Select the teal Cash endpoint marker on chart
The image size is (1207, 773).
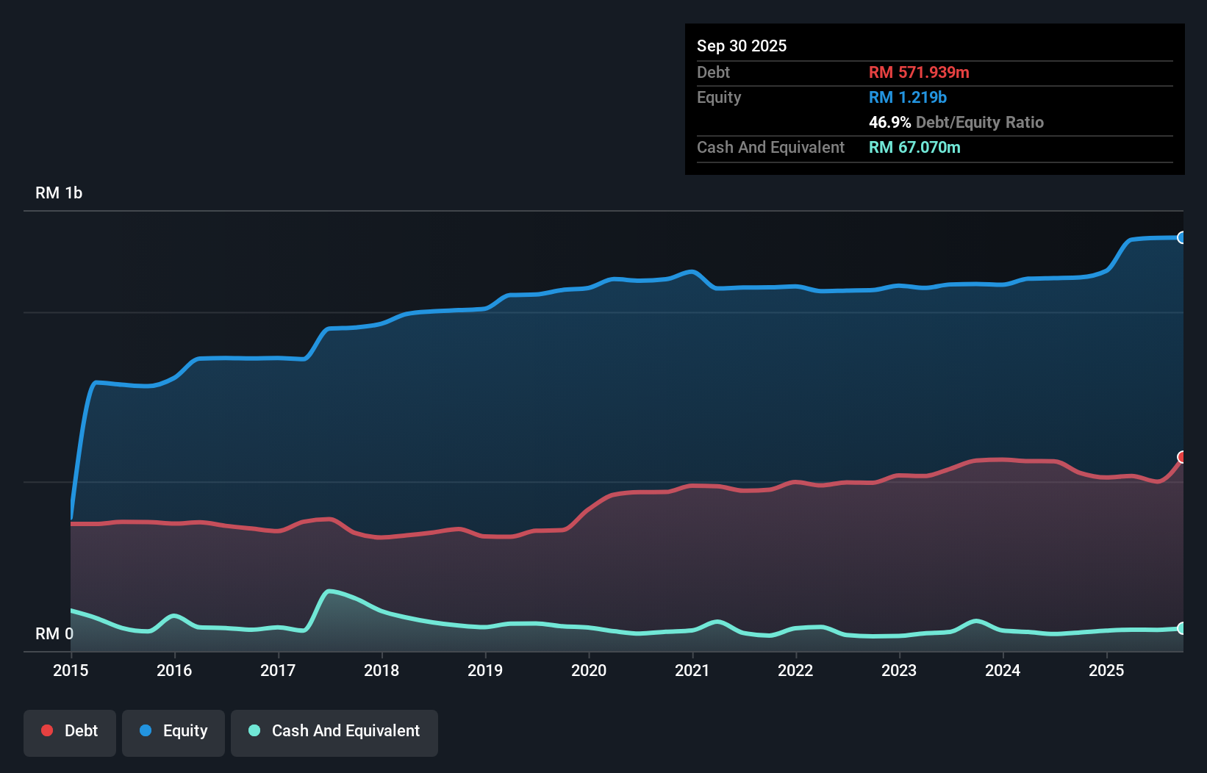[1181, 629]
